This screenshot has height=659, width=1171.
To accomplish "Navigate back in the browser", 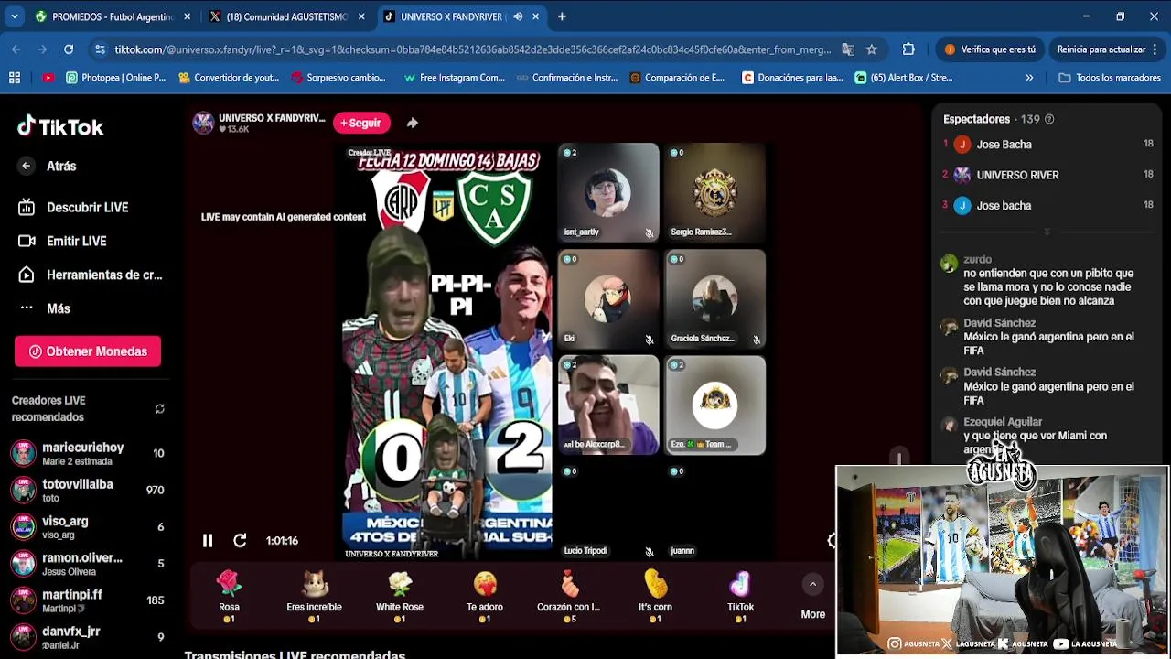I will [x=16, y=49].
